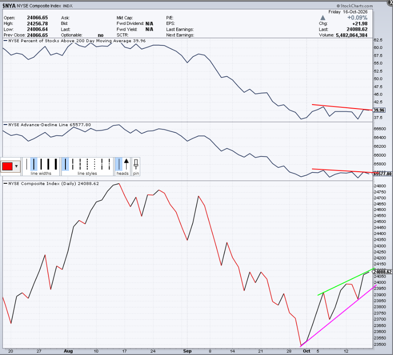Click the 'Sep' date axis label
Viewport: 393px width, 355px height.
click(187, 351)
